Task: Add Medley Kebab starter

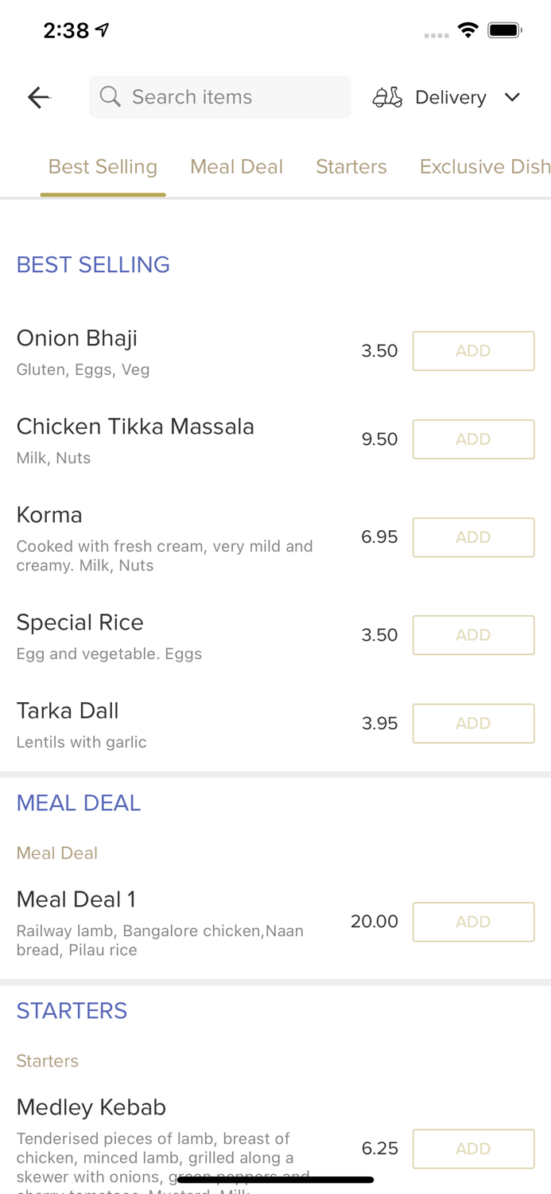Action: [473, 1149]
